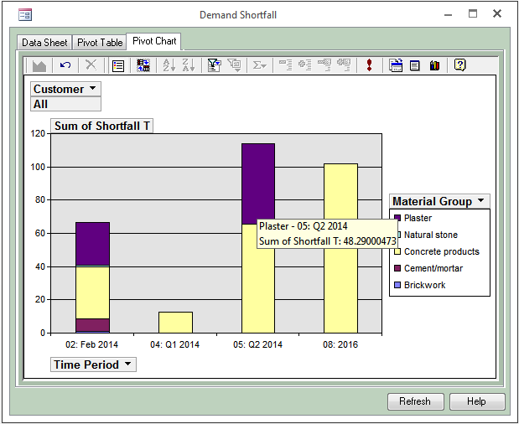Click the yellow Help question mark icon
The height and width of the screenshot is (424, 519).
click(460, 65)
